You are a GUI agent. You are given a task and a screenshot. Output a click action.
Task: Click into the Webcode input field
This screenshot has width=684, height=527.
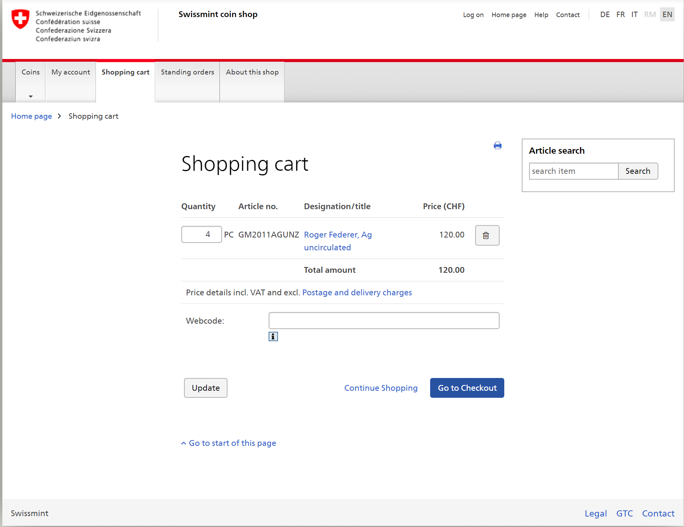coord(384,321)
